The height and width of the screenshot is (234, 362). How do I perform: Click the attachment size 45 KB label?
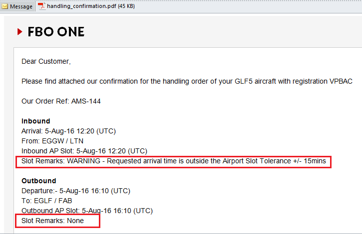point(126,6)
